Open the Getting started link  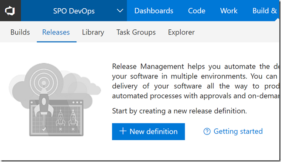point(238,131)
